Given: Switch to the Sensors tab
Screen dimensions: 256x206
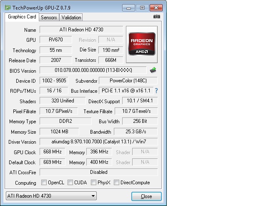Looking at the screenshot, I should tap(49, 18).
